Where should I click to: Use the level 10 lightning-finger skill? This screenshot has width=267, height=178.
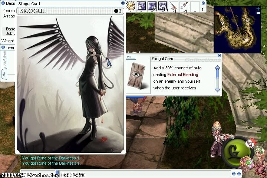point(152,6)
